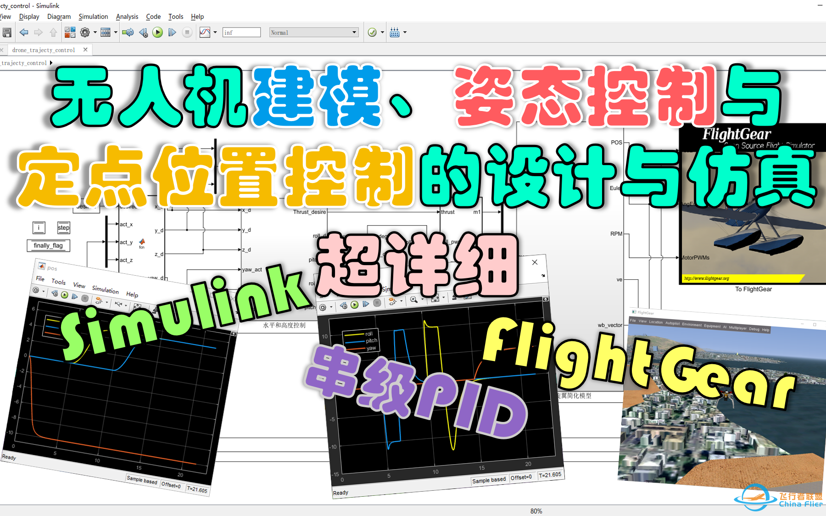The height and width of the screenshot is (516, 826).
Task: Open the Simulation Data Inspector icon
Action: point(205,33)
